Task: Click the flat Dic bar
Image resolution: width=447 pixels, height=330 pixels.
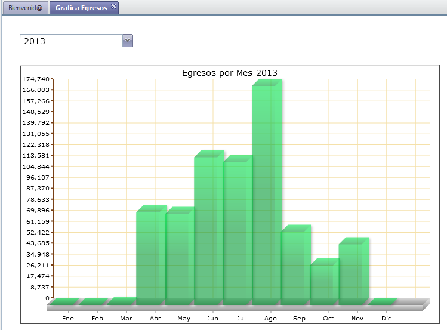Action: (383, 301)
